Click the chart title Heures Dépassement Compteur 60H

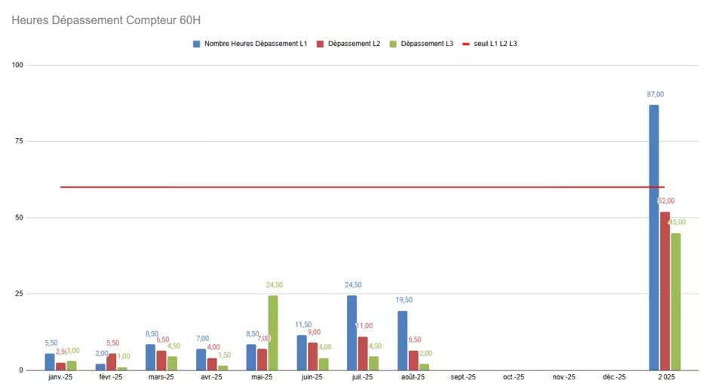(106, 20)
